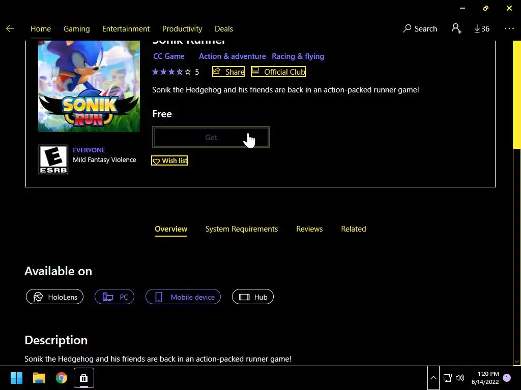
Task: Open the Reviews section tab
Action: click(x=309, y=229)
